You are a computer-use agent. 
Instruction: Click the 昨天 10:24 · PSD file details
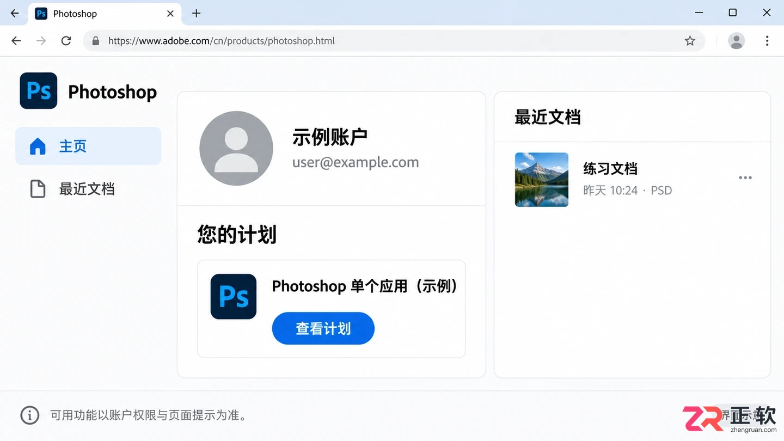click(628, 191)
